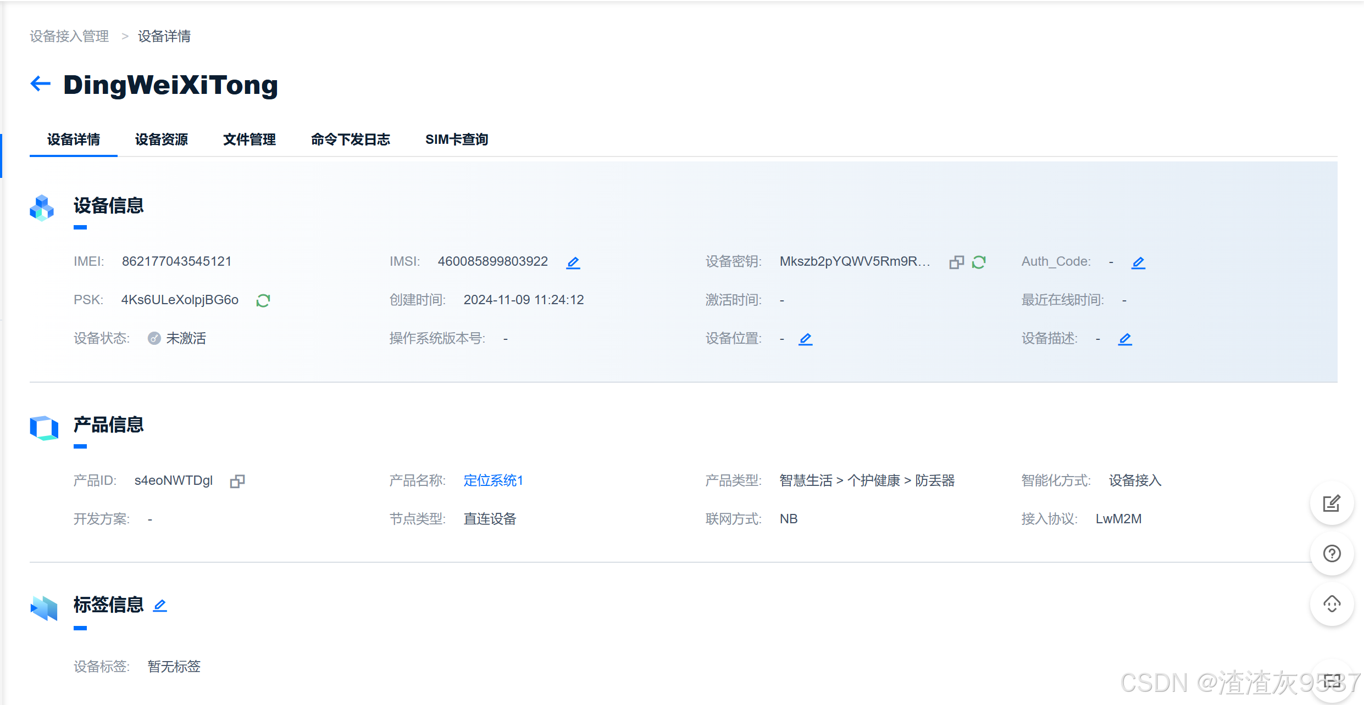Edit the tag information (标签信息)
Image resolution: width=1364 pixels, height=705 pixels.
(160, 605)
